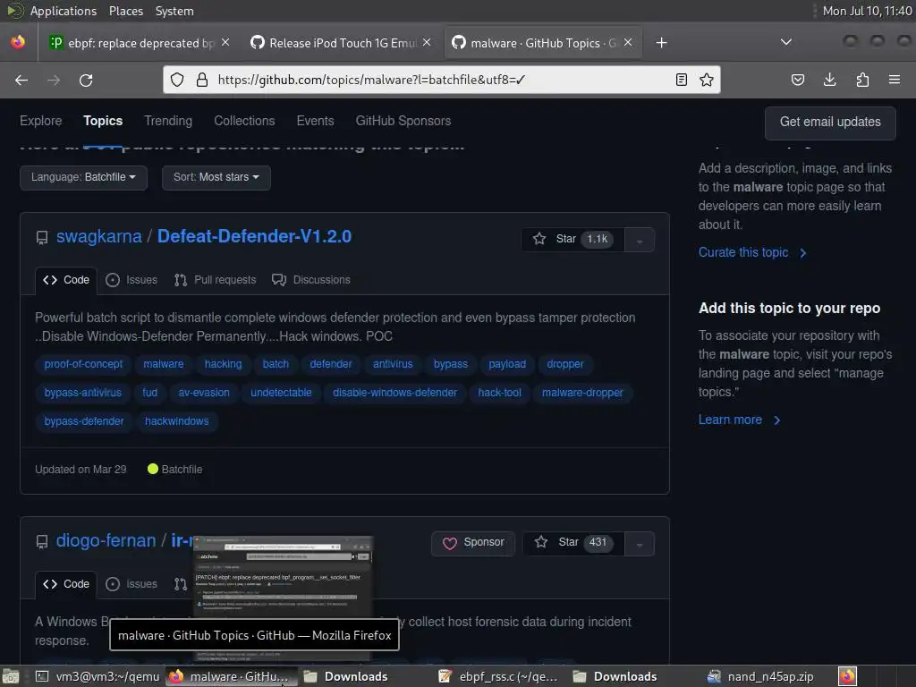This screenshot has height=687, width=916.
Task: Close the 'ebpf: replace deprecated' tab
Action: click(x=225, y=43)
